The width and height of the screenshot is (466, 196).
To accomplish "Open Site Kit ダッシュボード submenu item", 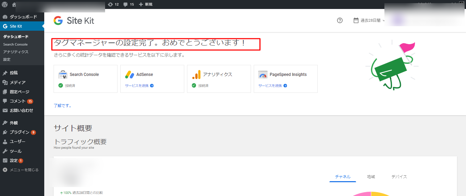I will 16,37.
